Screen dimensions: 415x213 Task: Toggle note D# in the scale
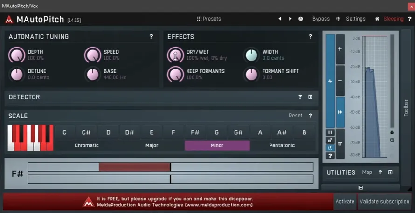[130, 132]
